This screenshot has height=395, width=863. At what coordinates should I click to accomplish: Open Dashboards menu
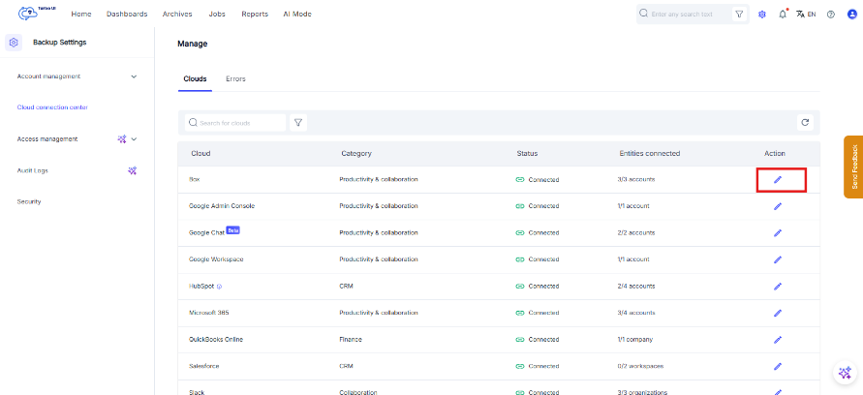[127, 15]
